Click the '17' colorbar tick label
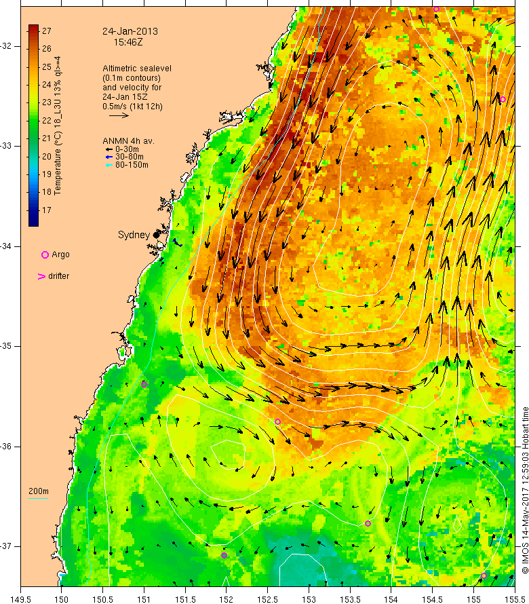529x604 pixels. [47, 210]
